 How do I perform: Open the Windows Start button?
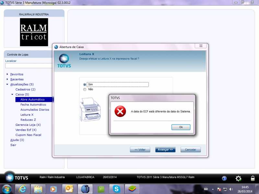pos(6,189)
